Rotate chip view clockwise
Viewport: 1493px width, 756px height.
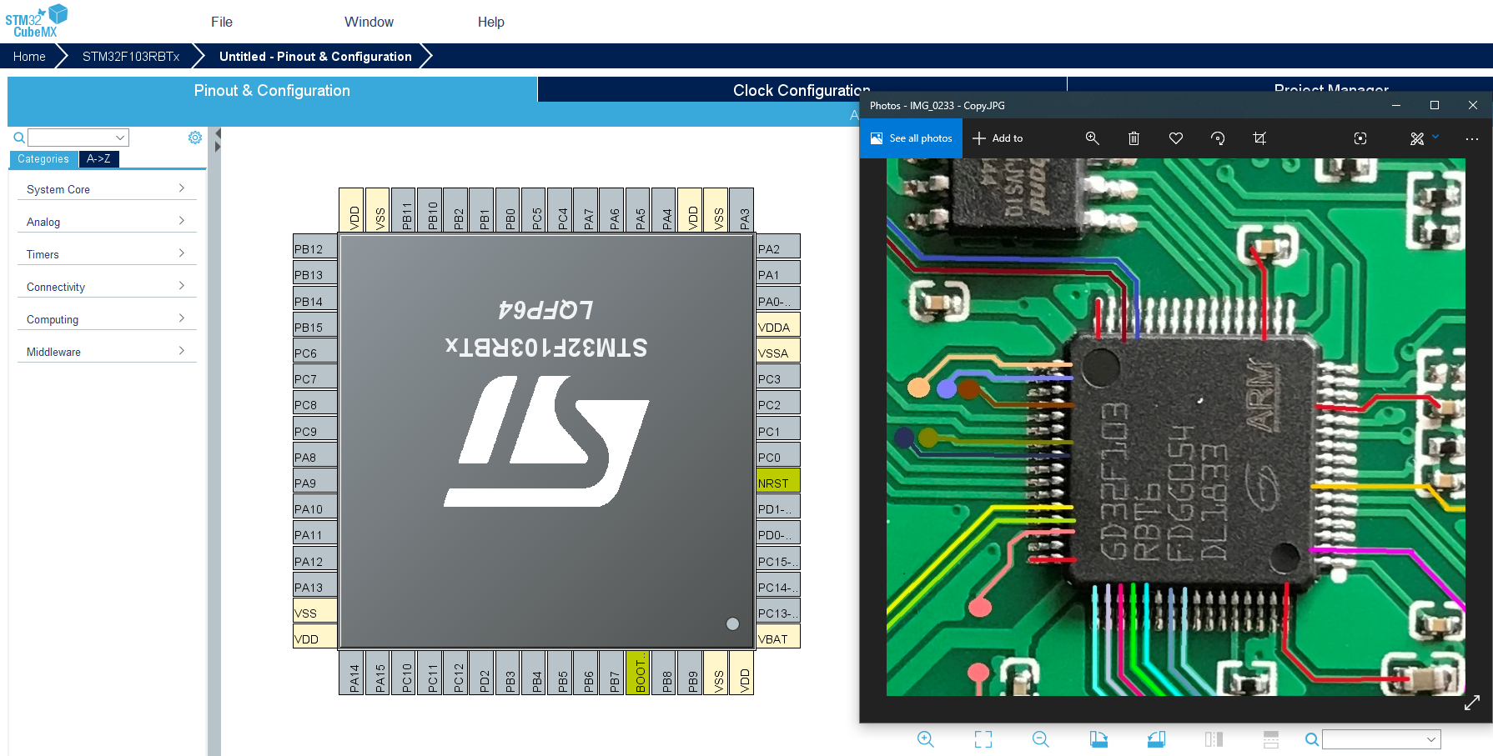click(x=1098, y=739)
